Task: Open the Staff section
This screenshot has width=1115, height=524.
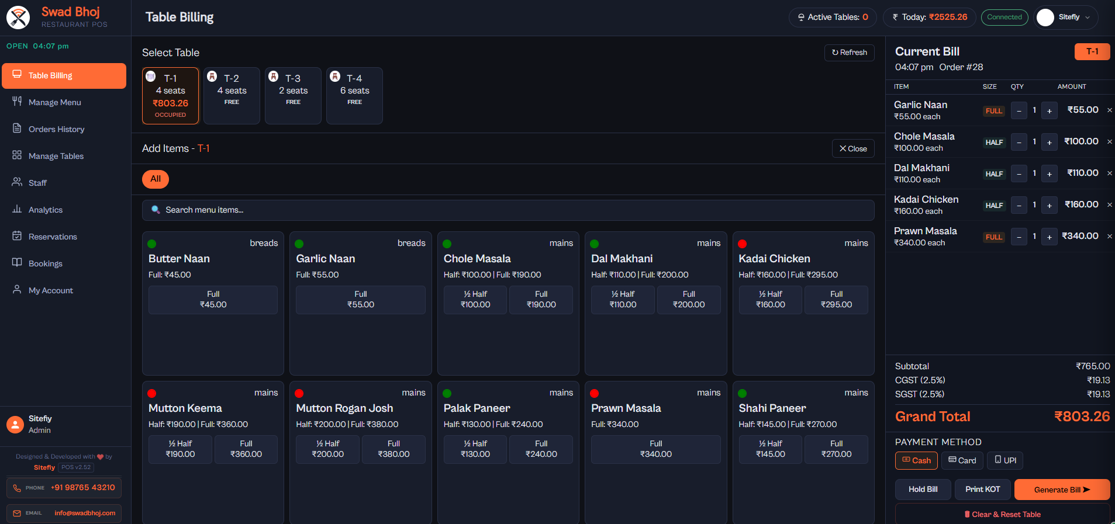Action: pos(37,183)
